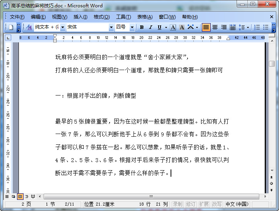Click the horizontal scrollbar left arrow
Image resolution: width=279 pixels, height=211 pixels.
click(x=40, y=197)
